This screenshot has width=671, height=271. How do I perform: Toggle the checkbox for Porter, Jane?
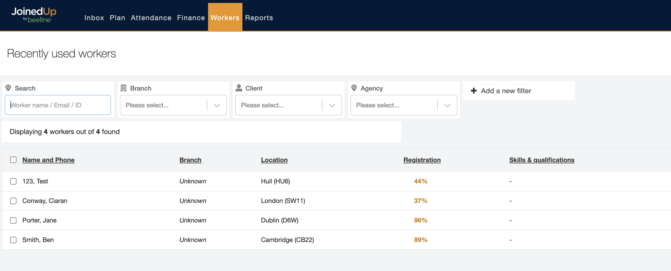click(x=13, y=220)
